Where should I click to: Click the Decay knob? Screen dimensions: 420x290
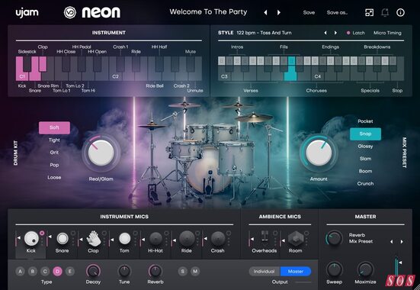[93, 271]
